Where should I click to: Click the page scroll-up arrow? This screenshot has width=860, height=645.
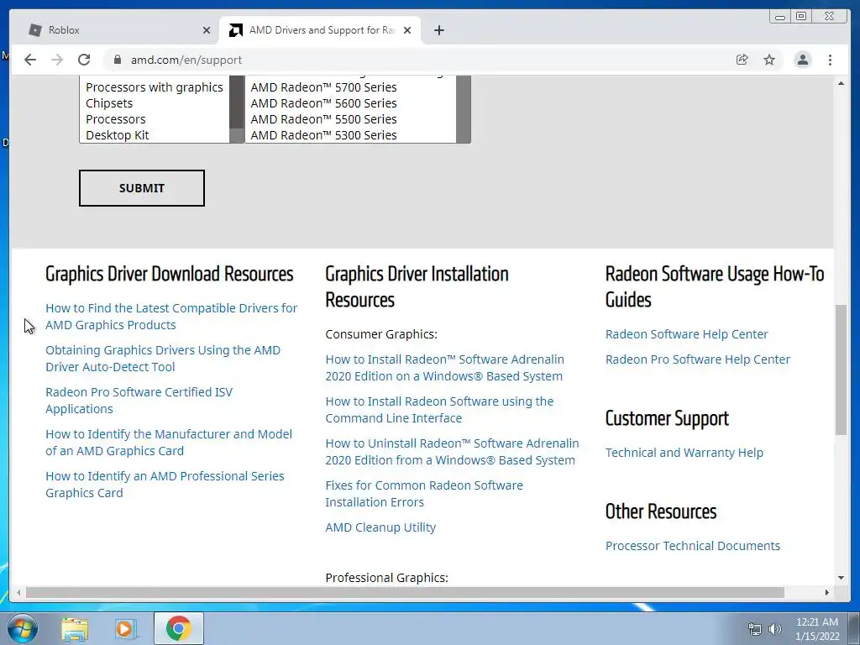pyautogui.click(x=841, y=83)
